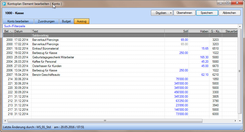Sort by the Soll column header
Image resolution: width=245 pixels, height=132 pixels.
click(177, 31)
